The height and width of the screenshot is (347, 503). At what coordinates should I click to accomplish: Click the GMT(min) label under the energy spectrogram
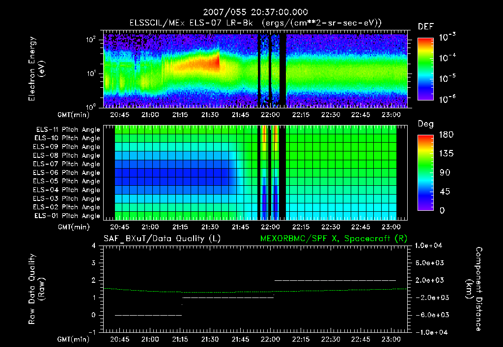74,115
